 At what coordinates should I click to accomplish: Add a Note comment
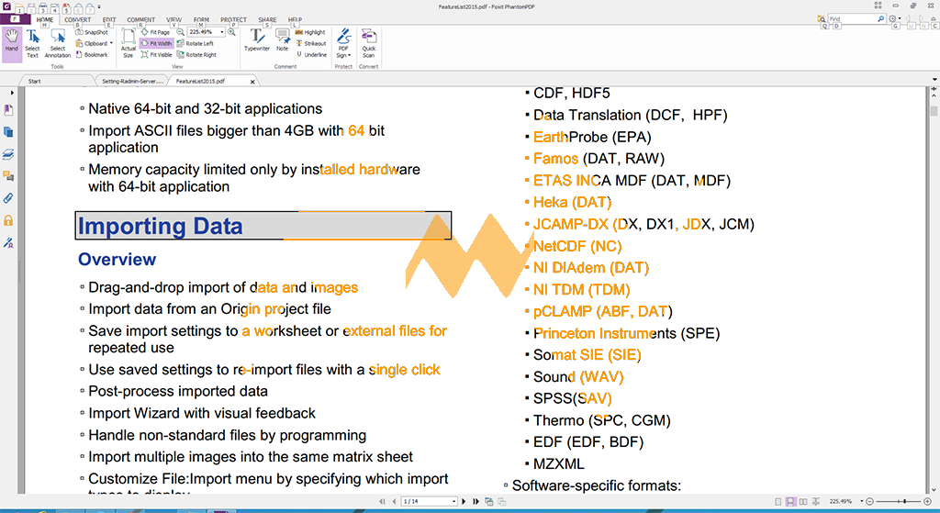click(x=283, y=40)
